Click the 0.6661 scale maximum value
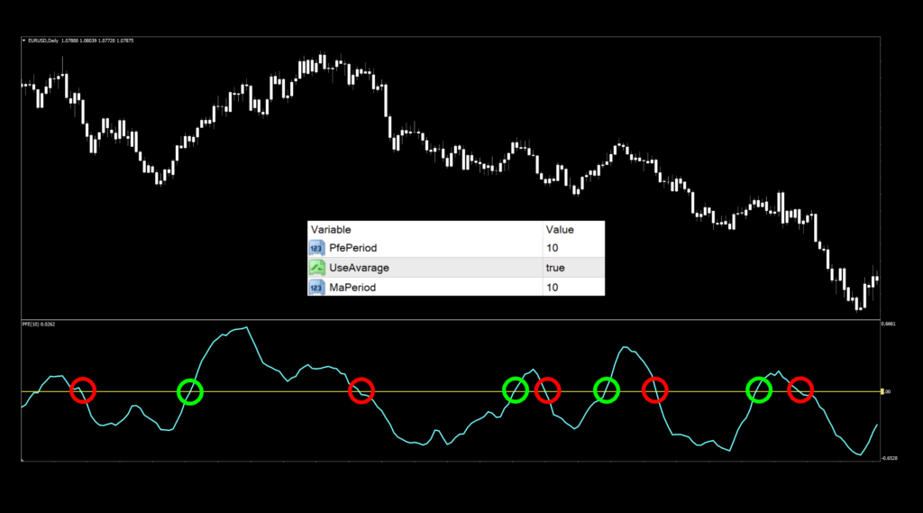Image resolution: width=923 pixels, height=513 pixels. tap(890, 324)
